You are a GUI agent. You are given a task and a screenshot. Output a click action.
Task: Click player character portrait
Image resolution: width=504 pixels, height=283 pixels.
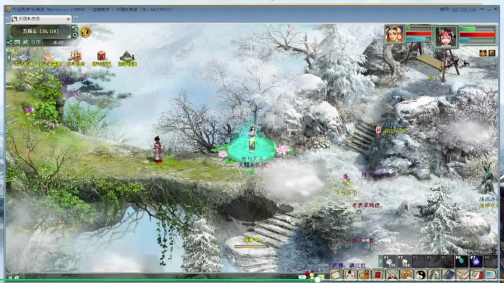395,34
